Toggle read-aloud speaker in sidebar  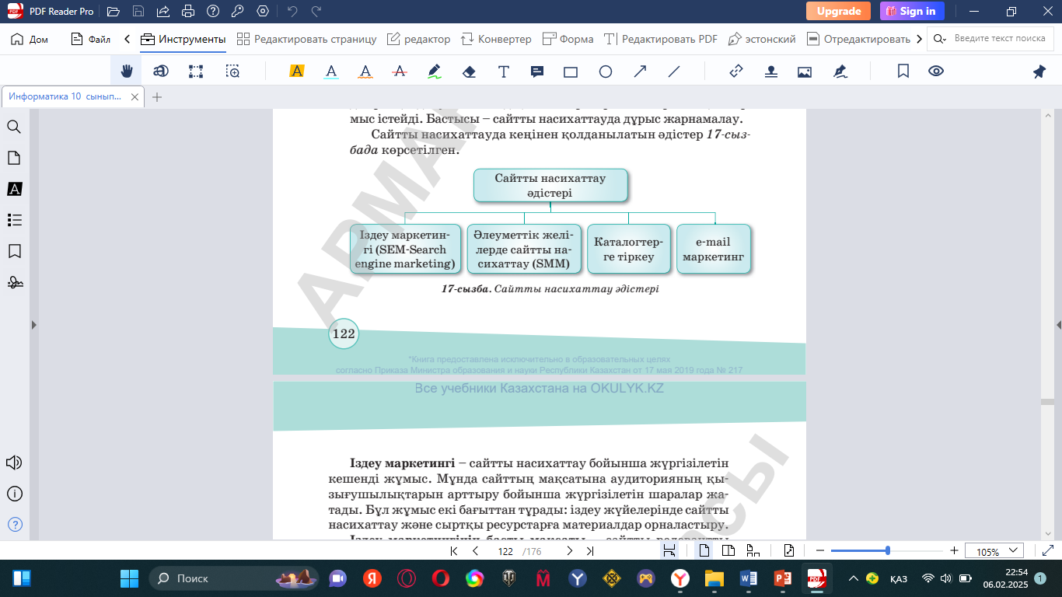pos(14,463)
